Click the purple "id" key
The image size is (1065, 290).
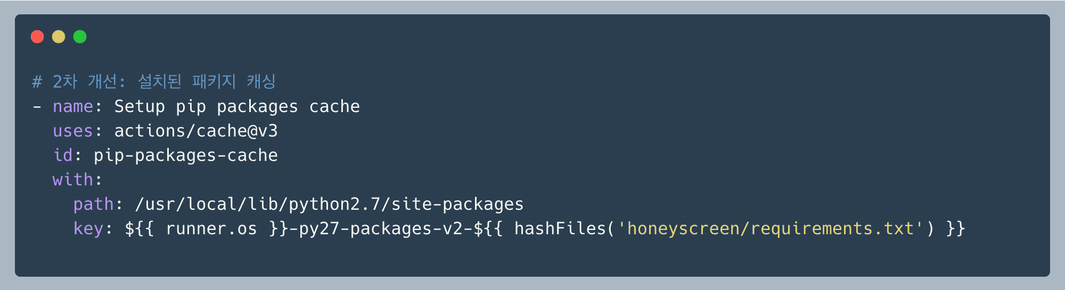[63, 156]
